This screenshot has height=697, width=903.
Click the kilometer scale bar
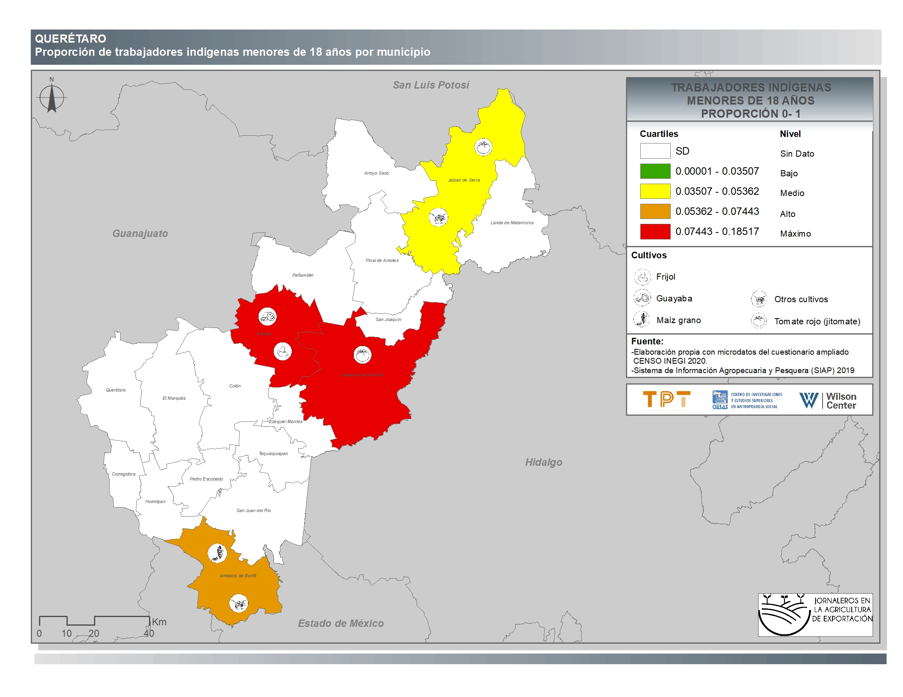pos(94,621)
